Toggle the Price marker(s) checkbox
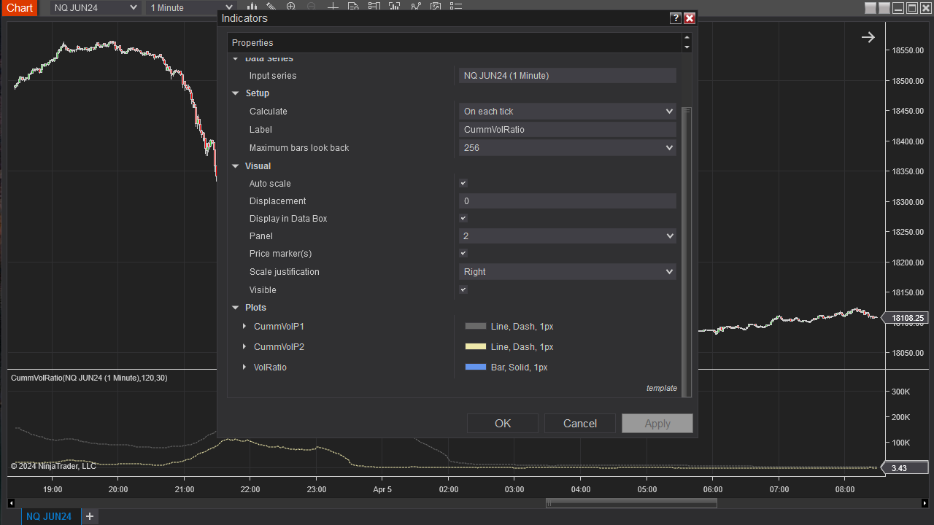This screenshot has width=934, height=525. 463,253
